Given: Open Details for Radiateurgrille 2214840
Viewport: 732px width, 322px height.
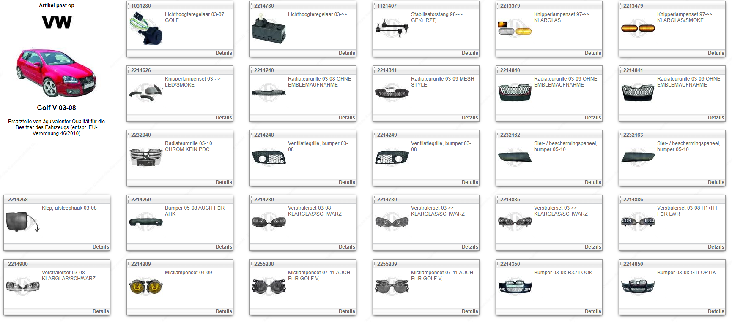Looking at the screenshot, I should [592, 118].
